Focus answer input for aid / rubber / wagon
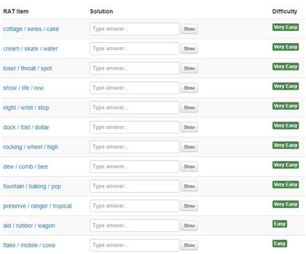The height and width of the screenshot is (254, 306). click(x=134, y=226)
